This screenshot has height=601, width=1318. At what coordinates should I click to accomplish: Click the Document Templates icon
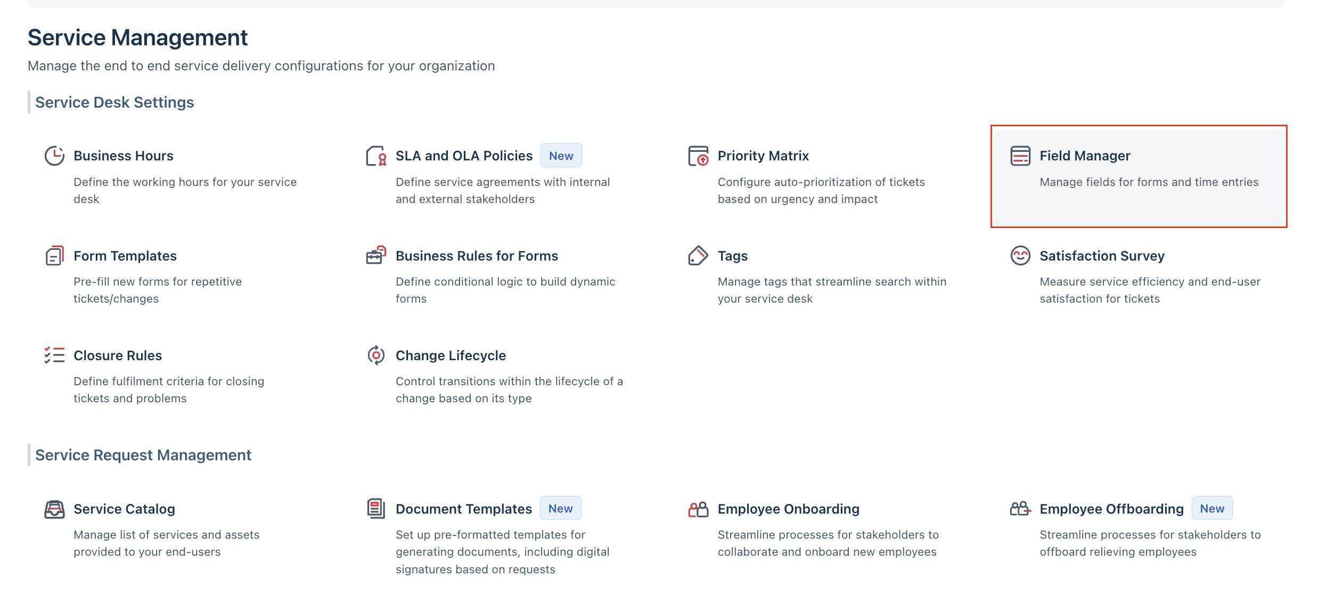(x=376, y=508)
